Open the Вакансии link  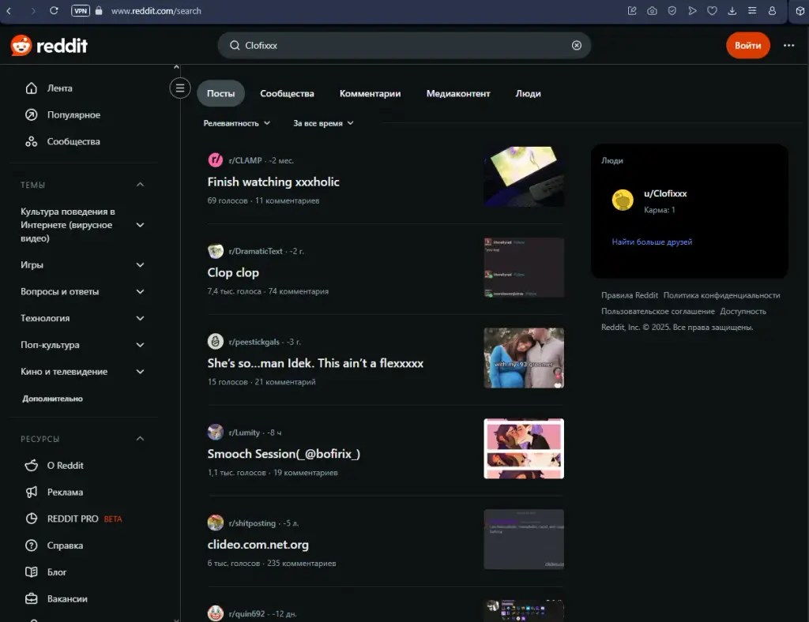57,599
